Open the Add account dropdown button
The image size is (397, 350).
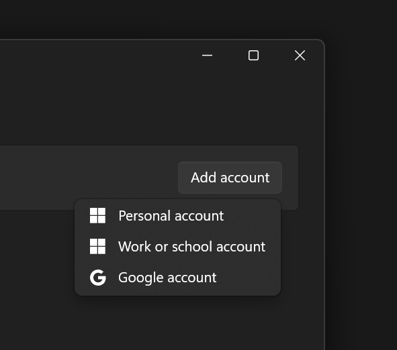[x=230, y=178]
